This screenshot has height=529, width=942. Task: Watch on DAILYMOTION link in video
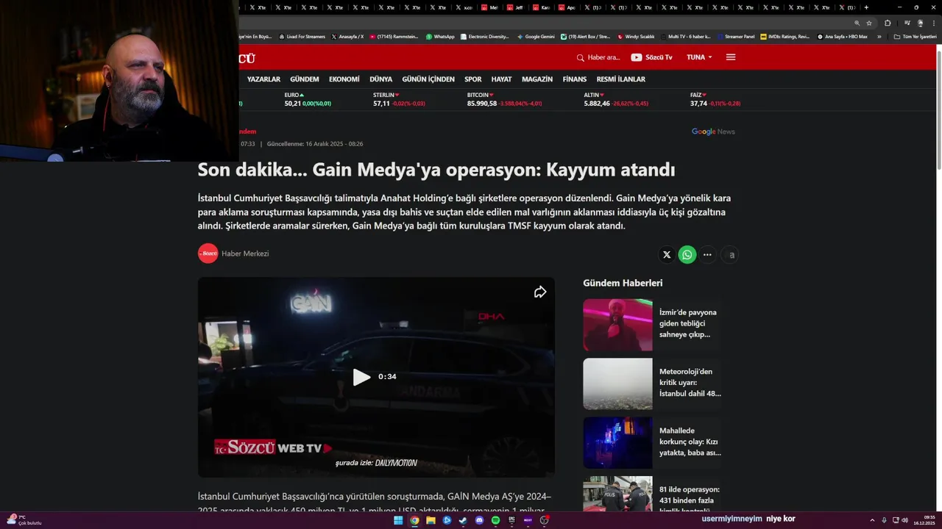click(376, 463)
